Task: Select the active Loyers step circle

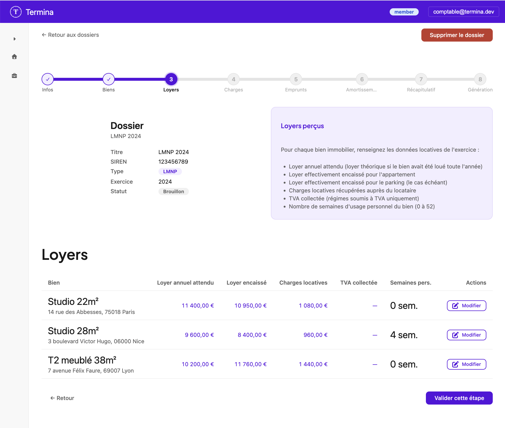Action: (171, 79)
